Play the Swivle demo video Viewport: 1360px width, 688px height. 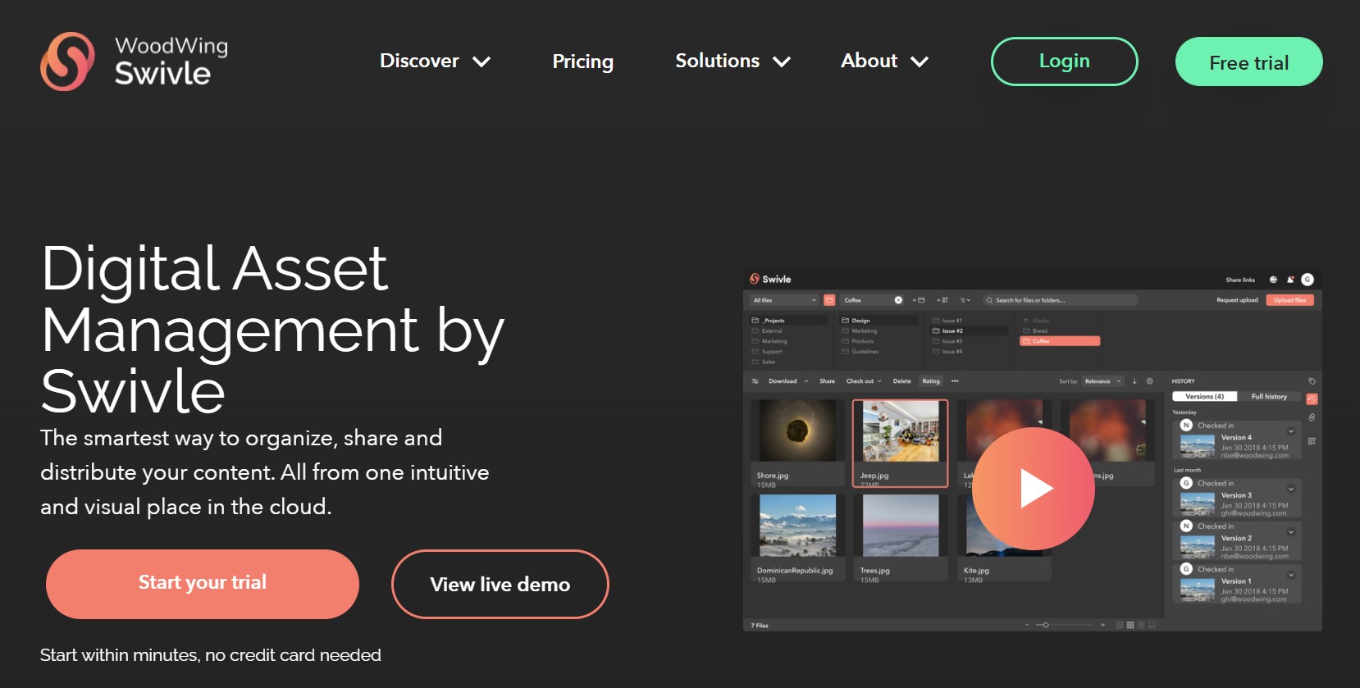click(1034, 489)
